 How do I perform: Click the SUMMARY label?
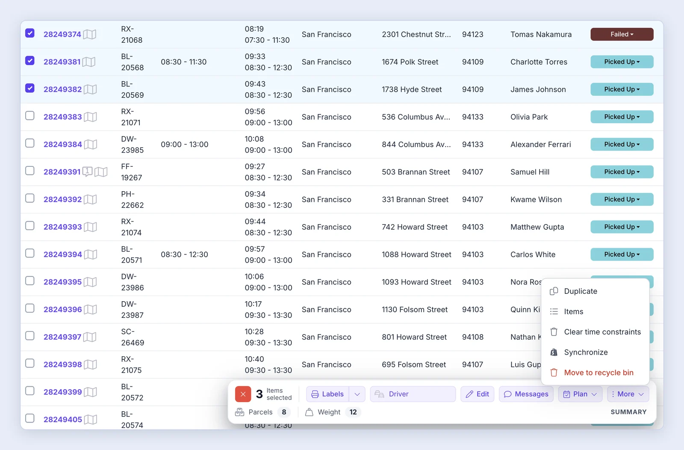628,412
